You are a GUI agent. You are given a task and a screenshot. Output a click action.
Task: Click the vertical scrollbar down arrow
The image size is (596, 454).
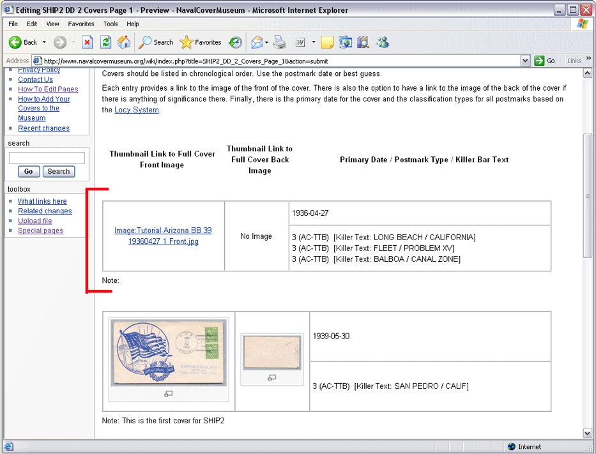point(588,433)
